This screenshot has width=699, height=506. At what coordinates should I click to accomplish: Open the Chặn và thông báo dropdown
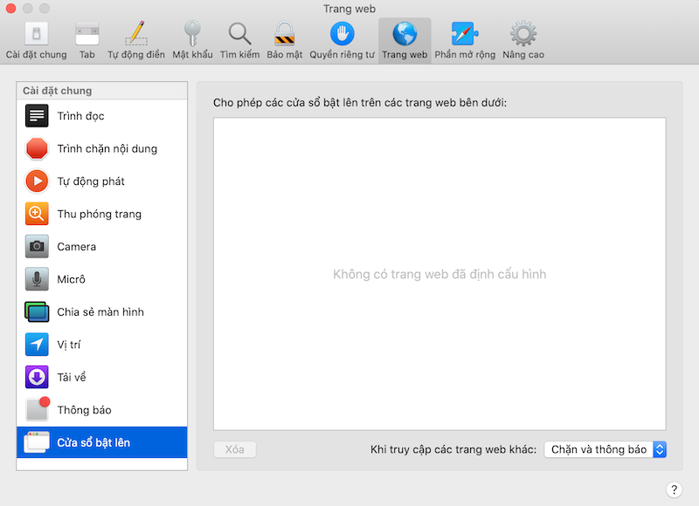[x=605, y=449]
